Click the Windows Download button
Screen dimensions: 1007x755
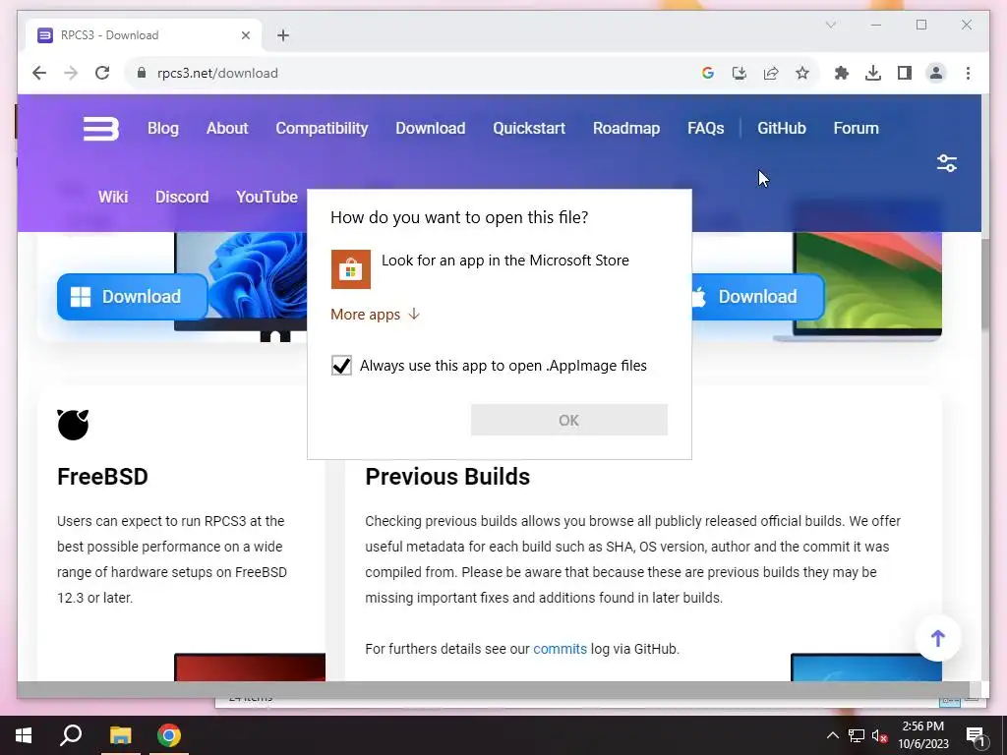pyautogui.click(x=133, y=297)
